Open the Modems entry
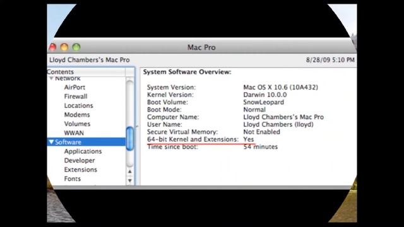 coord(77,115)
